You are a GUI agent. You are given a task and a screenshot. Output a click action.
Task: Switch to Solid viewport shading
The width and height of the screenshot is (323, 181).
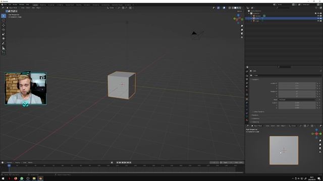tap(235, 8)
